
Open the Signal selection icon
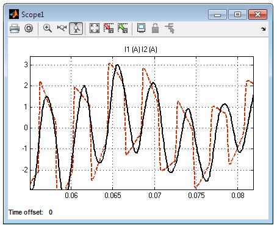pos(170,28)
